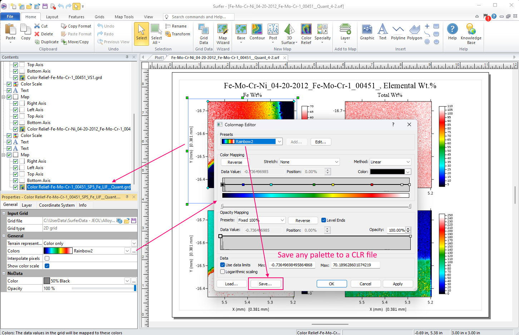Toggle the Interpolate pixels checkbox

(47, 258)
